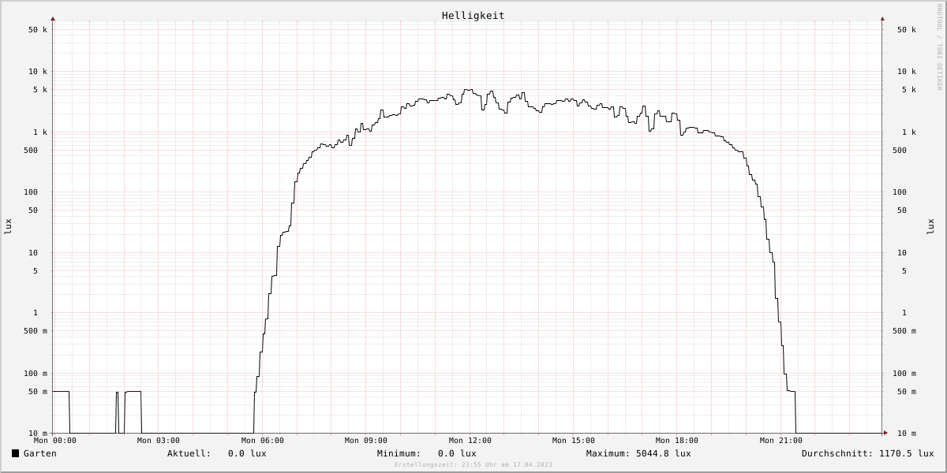Screen dimensions: 947x473
Task: Click the 10 k tick on the right axis
Action: coord(907,72)
